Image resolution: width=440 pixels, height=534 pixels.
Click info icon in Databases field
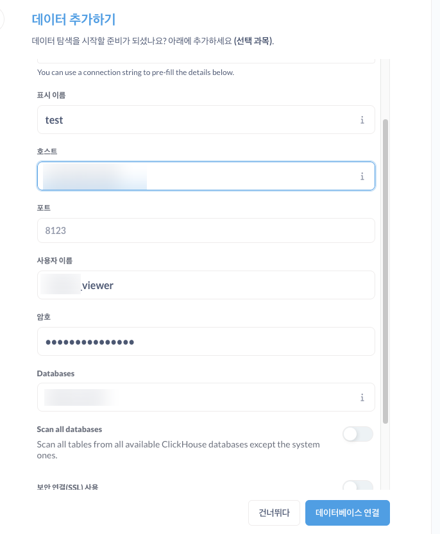click(x=362, y=397)
